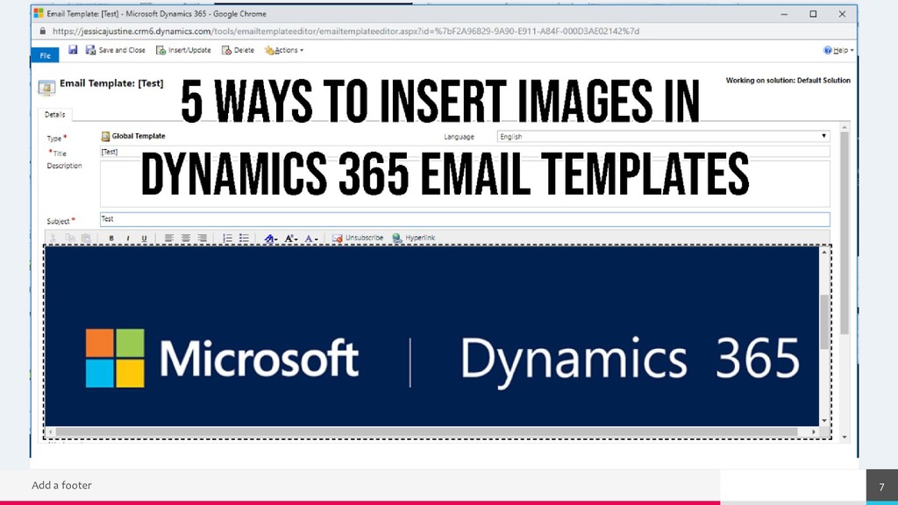The width and height of the screenshot is (898, 505).
Task: Click the editor vertical scrollbar thumb
Action: click(x=824, y=321)
